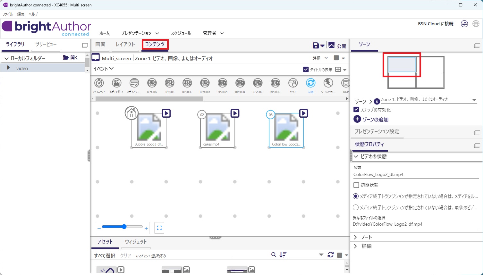Select radio option ending メディアをル...
The height and width of the screenshot is (275, 483).
click(x=356, y=196)
